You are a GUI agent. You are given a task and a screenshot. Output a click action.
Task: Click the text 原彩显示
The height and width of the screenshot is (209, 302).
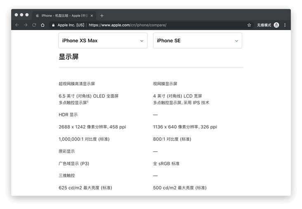tap(67, 151)
